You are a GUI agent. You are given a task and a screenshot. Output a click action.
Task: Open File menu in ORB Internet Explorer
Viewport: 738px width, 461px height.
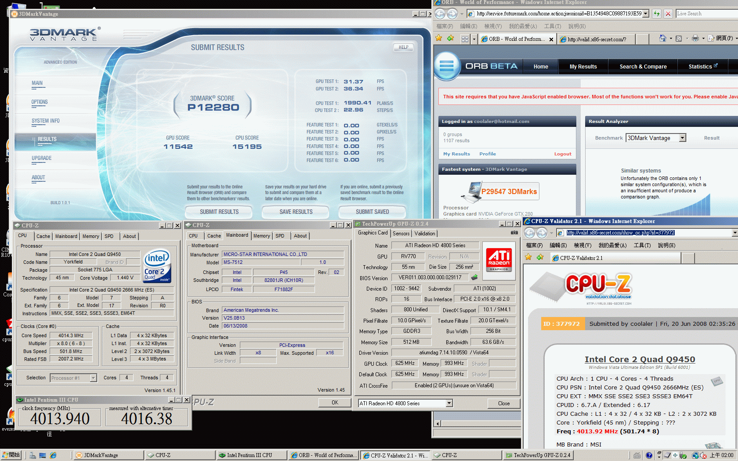pyautogui.click(x=444, y=26)
